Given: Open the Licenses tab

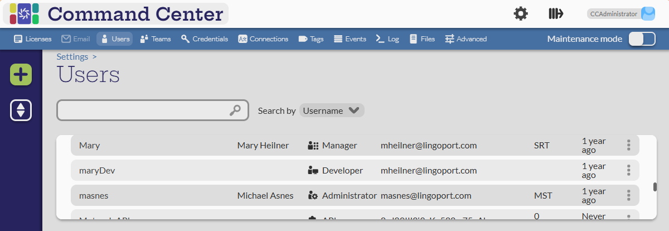Looking at the screenshot, I should (x=32, y=39).
